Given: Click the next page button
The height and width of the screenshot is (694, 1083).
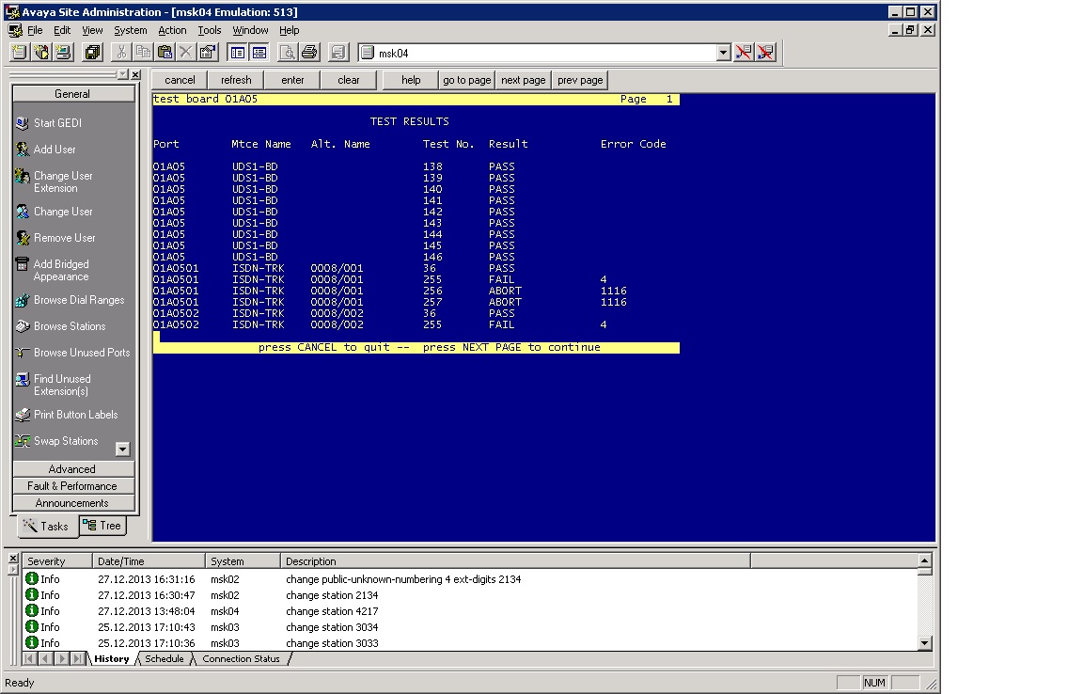Looking at the screenshot, I should 524,80.
